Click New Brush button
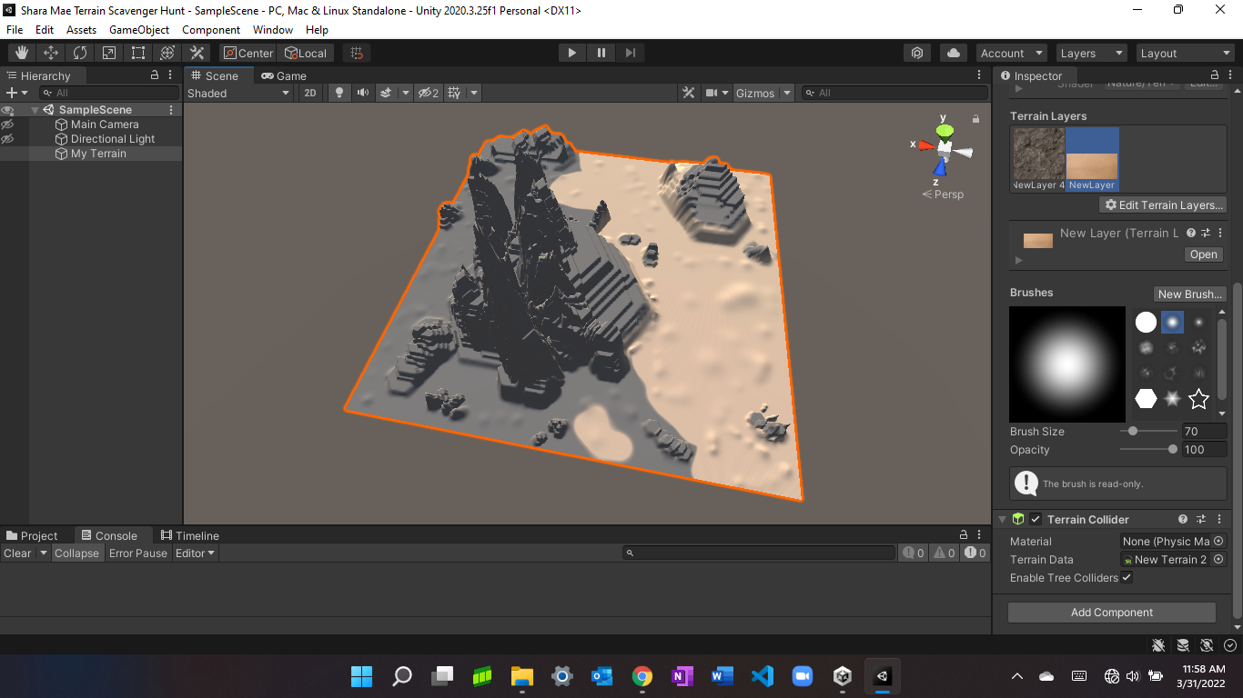This screenshot has width=1243, height=698. point(1189,294)
